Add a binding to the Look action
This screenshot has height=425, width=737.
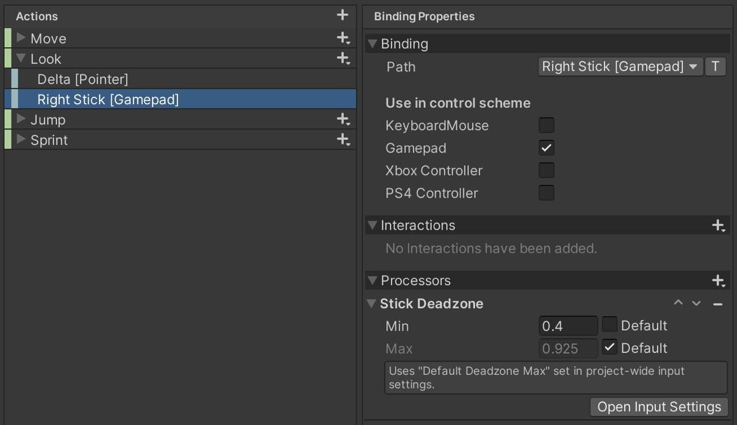coord(343,58)
